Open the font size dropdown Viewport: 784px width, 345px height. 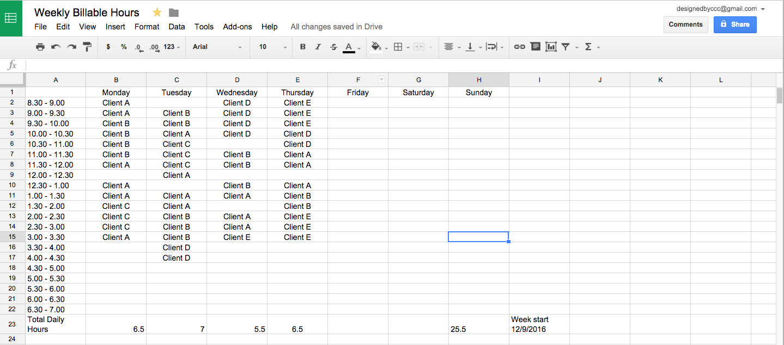point(272,47)
